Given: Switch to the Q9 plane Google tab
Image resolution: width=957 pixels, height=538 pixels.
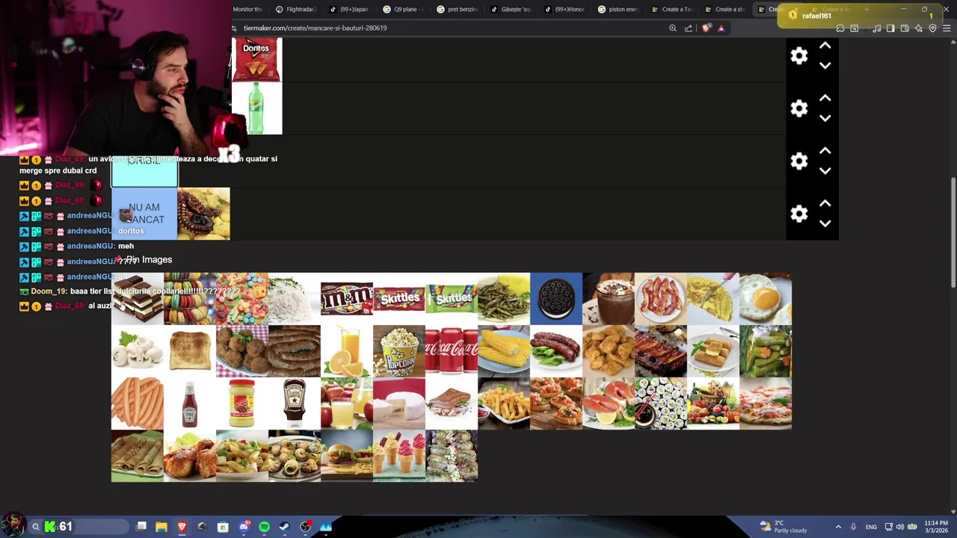Looking at the screenshot, I should (x=404, y=9).
